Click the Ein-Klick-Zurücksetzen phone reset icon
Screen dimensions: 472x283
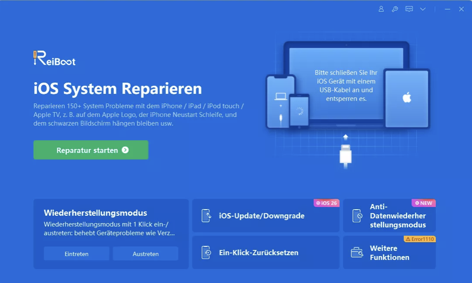tap(206, 252)
